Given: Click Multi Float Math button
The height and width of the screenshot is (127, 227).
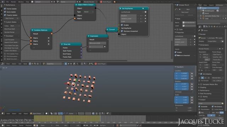Looking at the screenshot, I should point(12,29).
